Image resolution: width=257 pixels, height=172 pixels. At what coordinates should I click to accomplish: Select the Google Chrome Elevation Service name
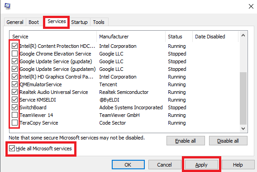55,54
